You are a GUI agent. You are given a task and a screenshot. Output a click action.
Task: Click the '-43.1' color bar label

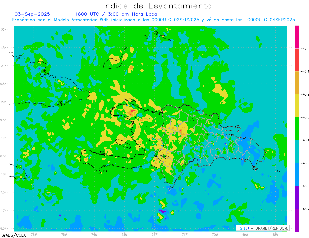point(305,71)
